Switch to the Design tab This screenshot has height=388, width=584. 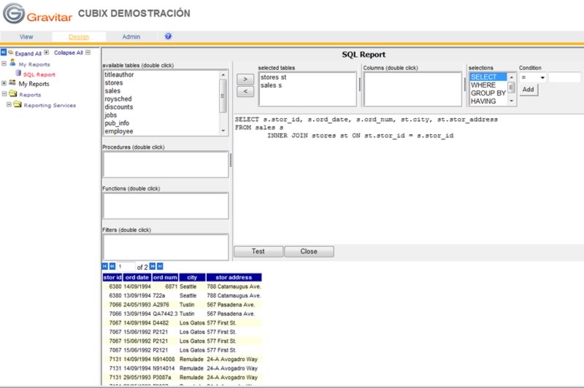pyautogui.click(x=79, y=36)
